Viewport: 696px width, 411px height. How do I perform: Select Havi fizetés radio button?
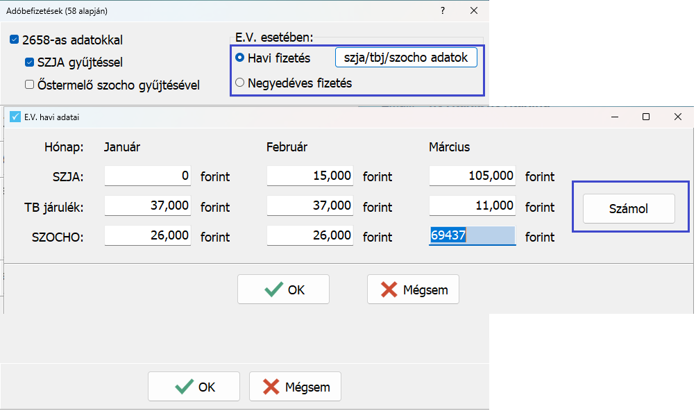240,58
